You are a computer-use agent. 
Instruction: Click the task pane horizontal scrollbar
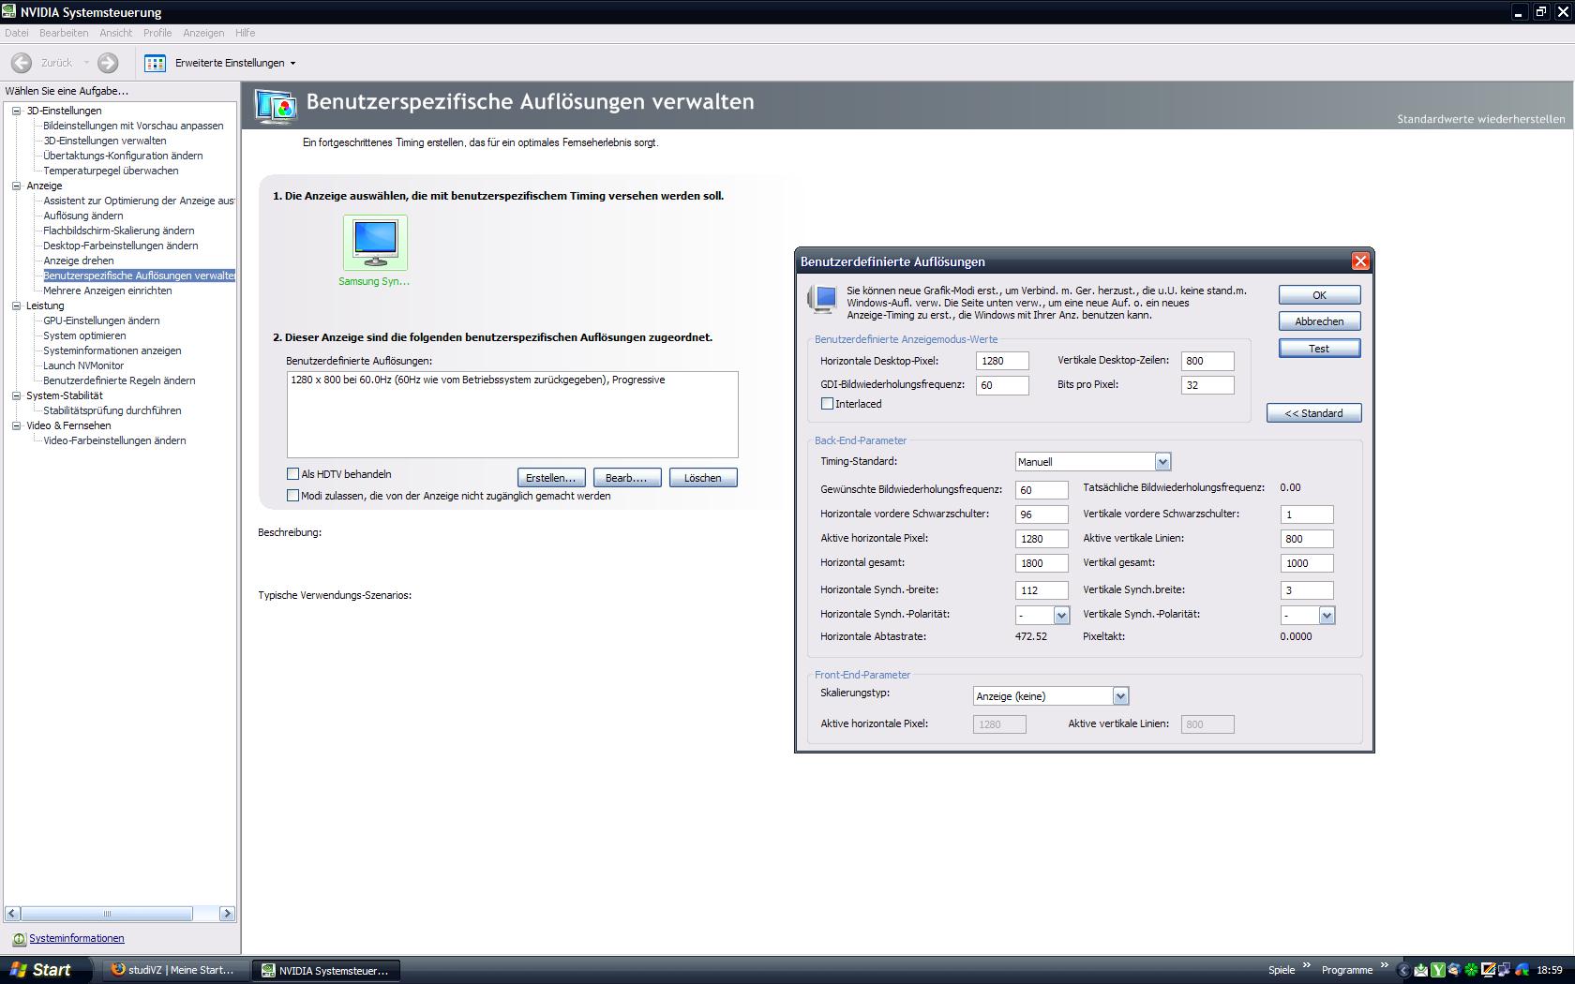pyautogui.click(x=120, y=914)
